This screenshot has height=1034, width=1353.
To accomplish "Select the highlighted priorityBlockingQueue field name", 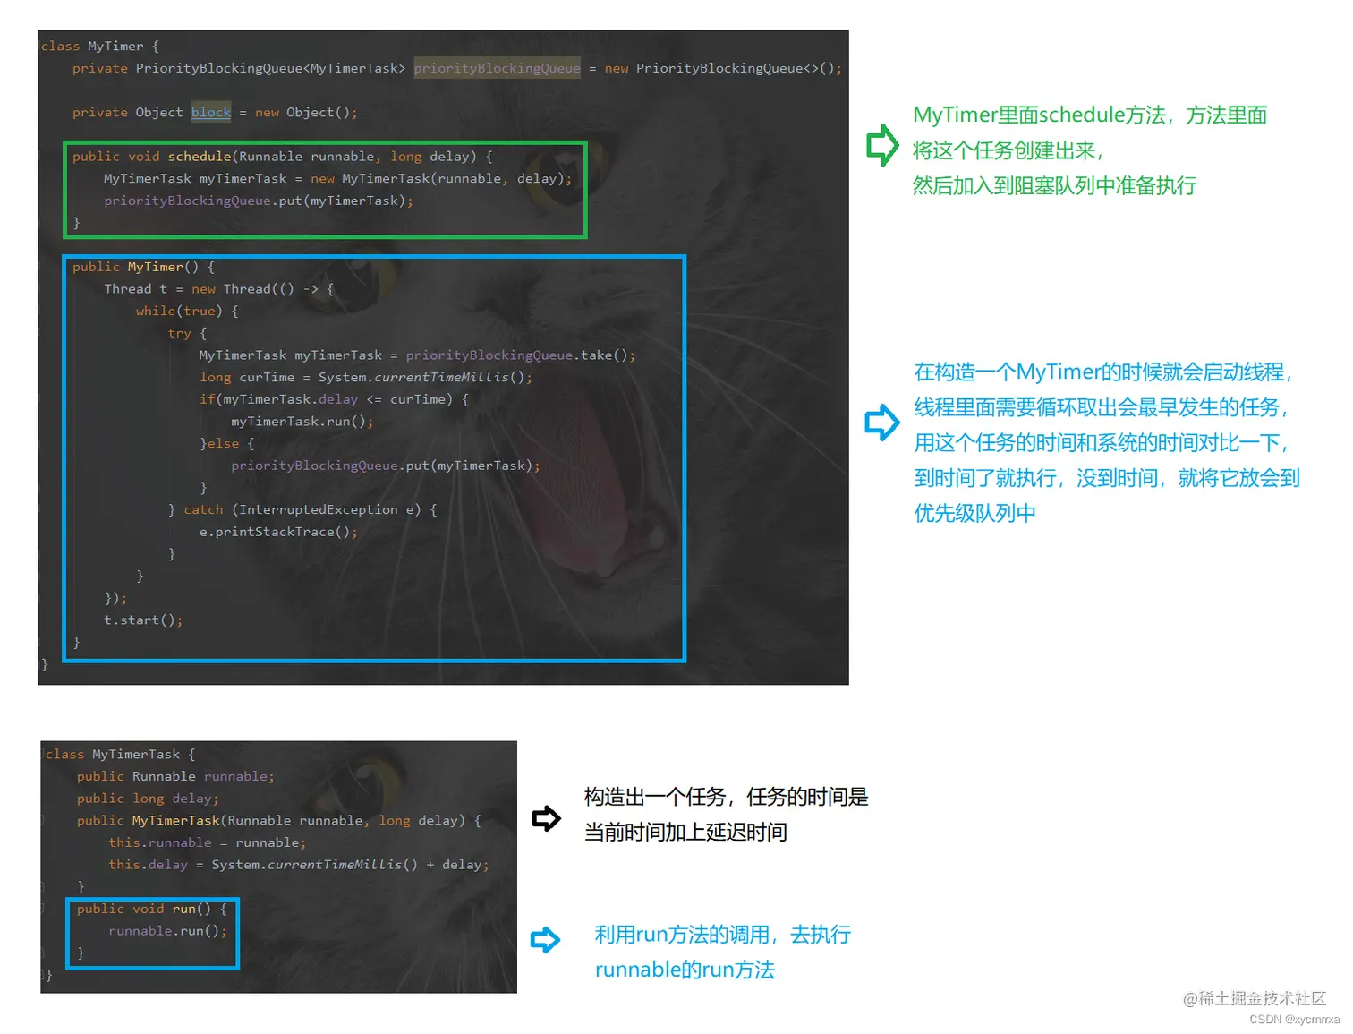I will point(497,68).
